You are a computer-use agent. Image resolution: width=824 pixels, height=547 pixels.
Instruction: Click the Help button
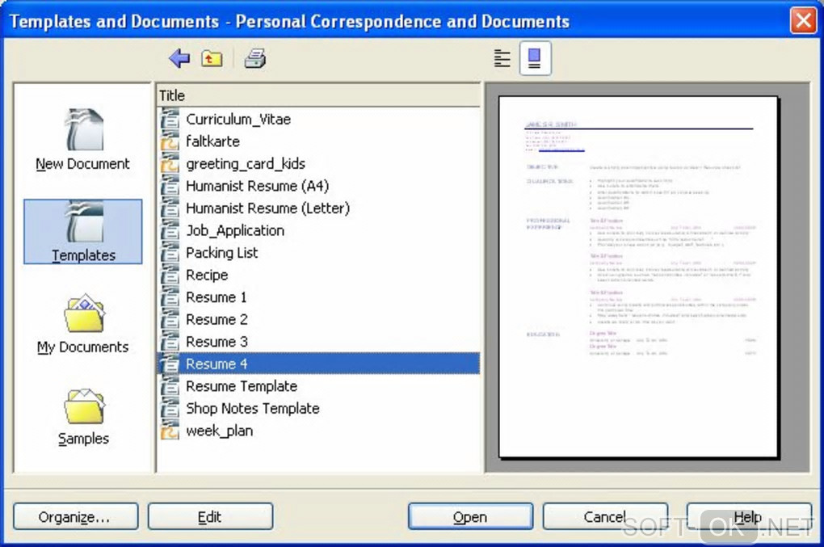pyautogui.click(x=749, y=517)
